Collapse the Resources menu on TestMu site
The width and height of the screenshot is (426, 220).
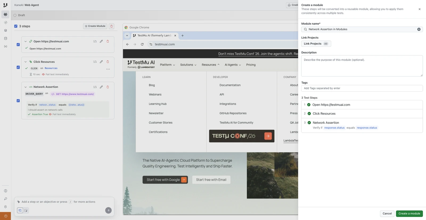pyautogui.click(x=211, y=65)
